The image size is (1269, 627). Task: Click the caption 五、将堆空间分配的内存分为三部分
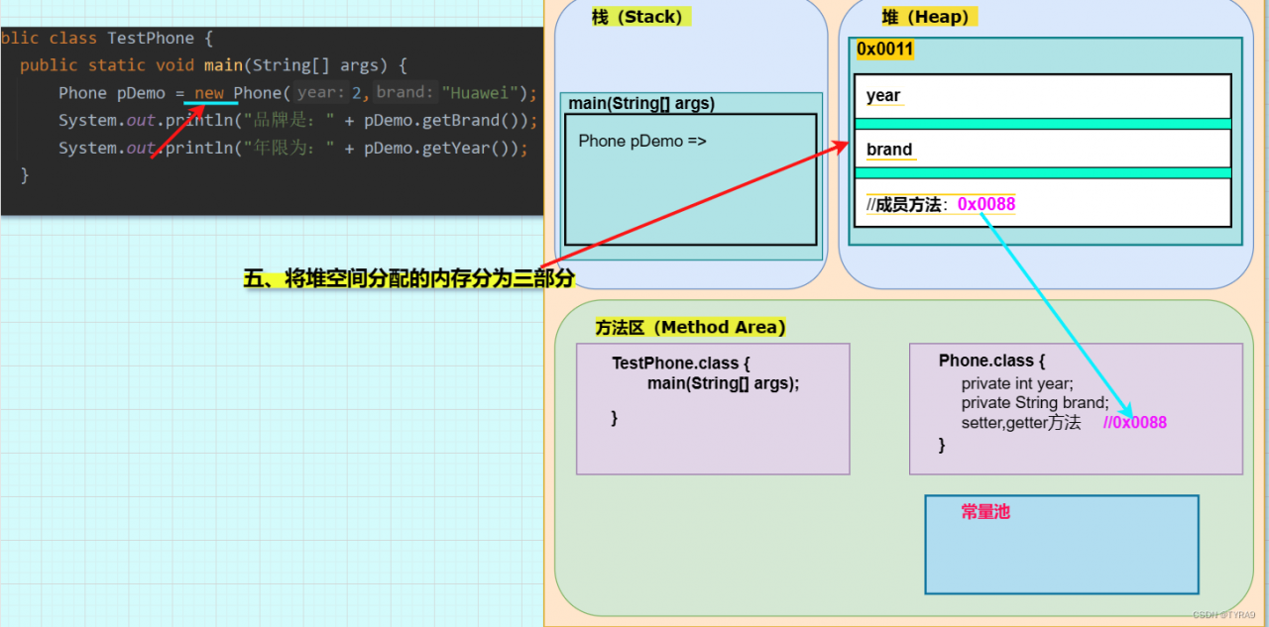(409, 278)
